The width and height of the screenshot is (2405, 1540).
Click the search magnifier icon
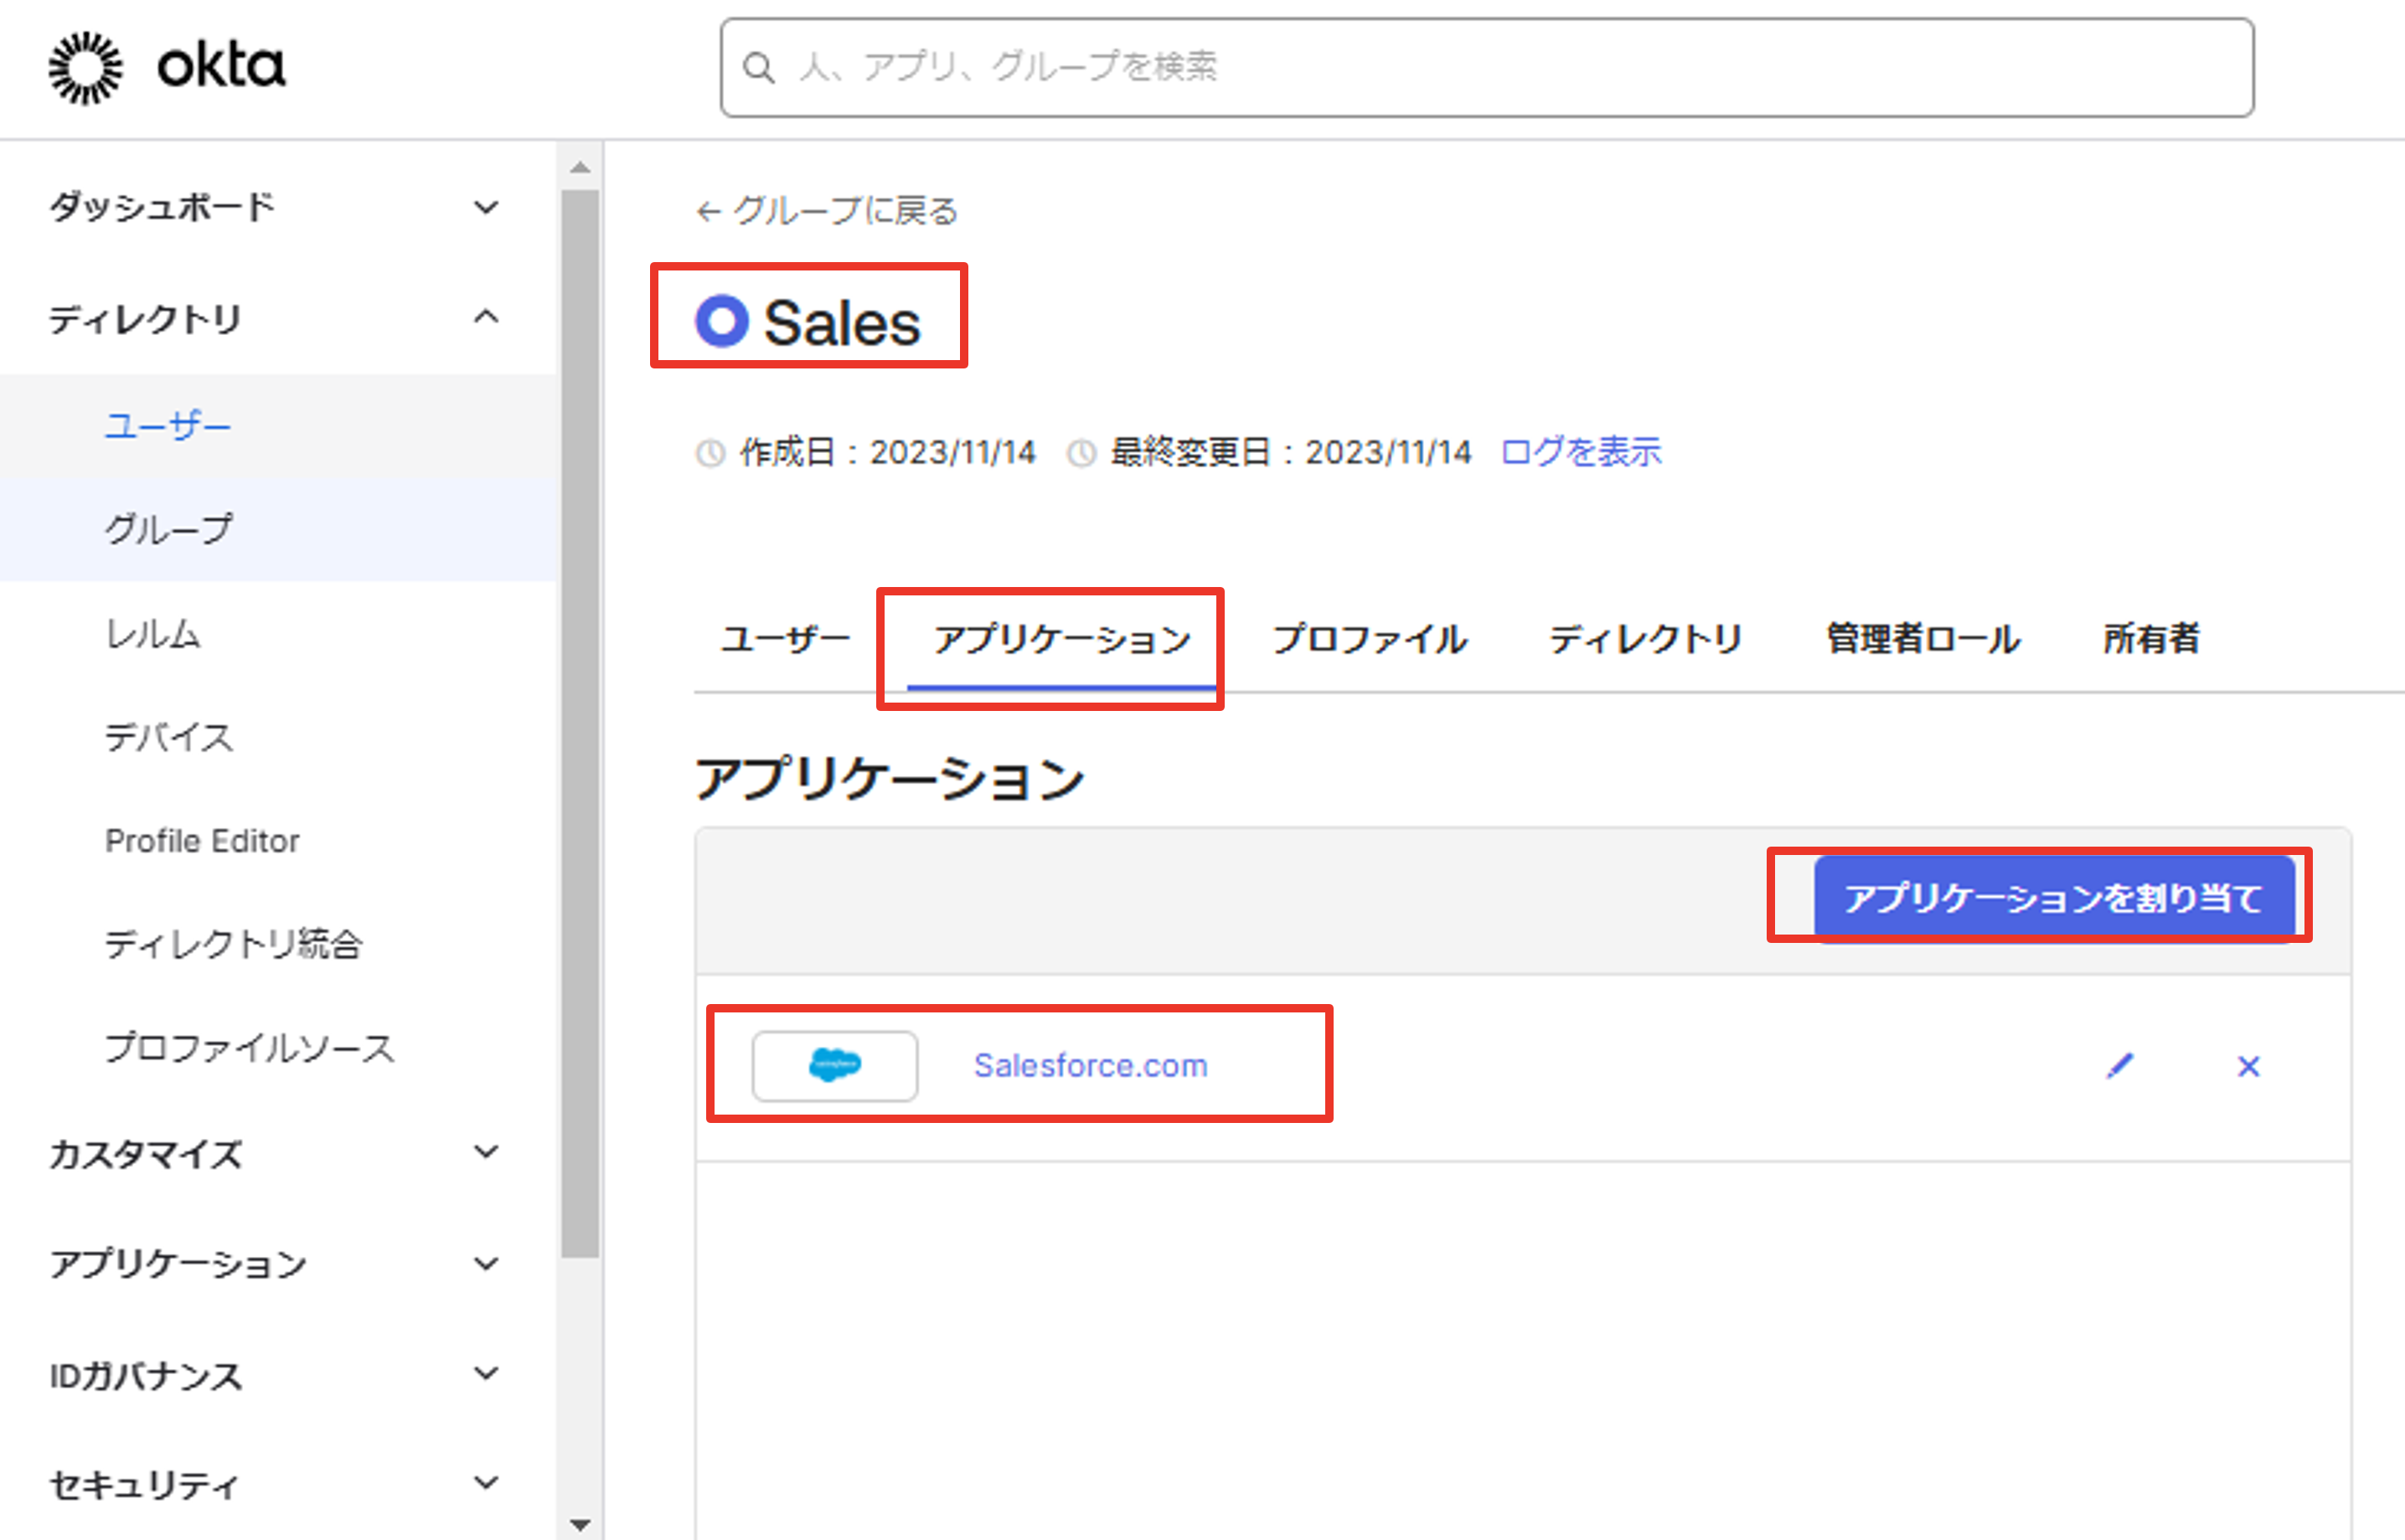pos(759,68)
